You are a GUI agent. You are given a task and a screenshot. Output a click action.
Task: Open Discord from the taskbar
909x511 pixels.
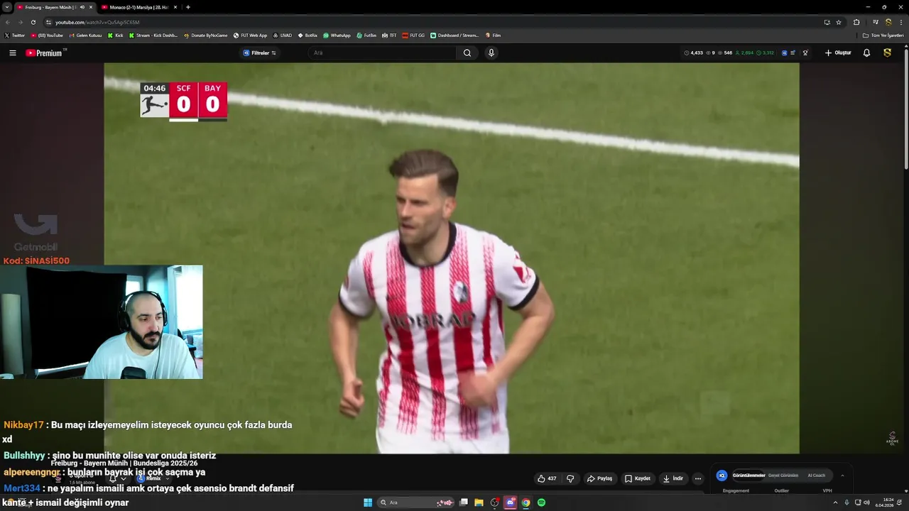point(510,502)
